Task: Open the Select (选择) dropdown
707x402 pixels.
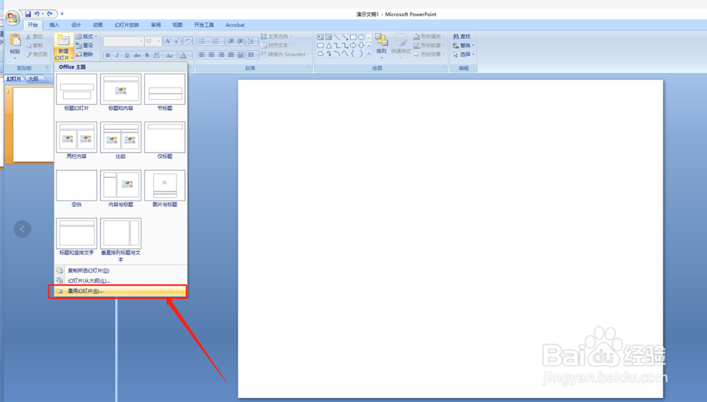Action: (464, 54)
